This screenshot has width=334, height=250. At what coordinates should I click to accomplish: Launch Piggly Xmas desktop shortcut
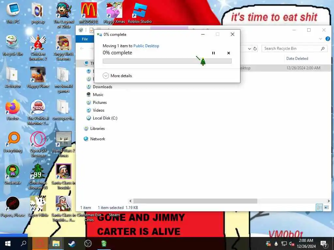point(114,13)
